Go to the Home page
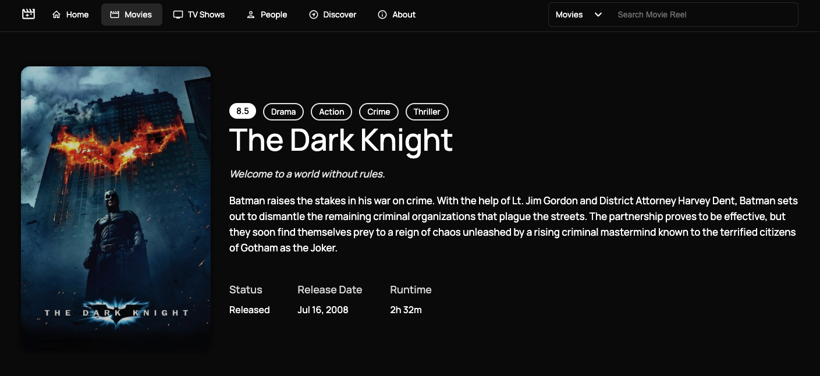 (x=70, y=15)
